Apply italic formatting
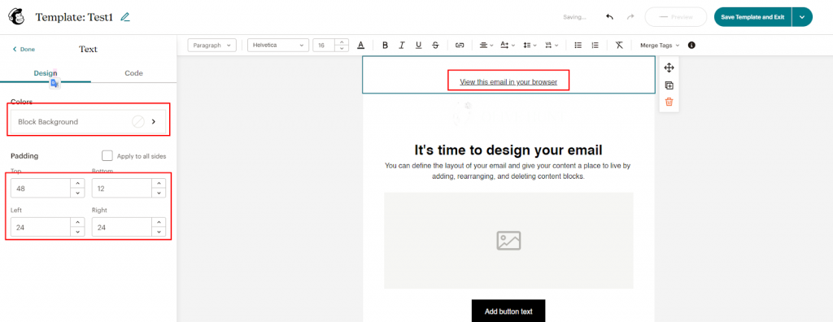The height and width of the screenshot is (322, 833). pyautogui.click(x=402, y=46)
